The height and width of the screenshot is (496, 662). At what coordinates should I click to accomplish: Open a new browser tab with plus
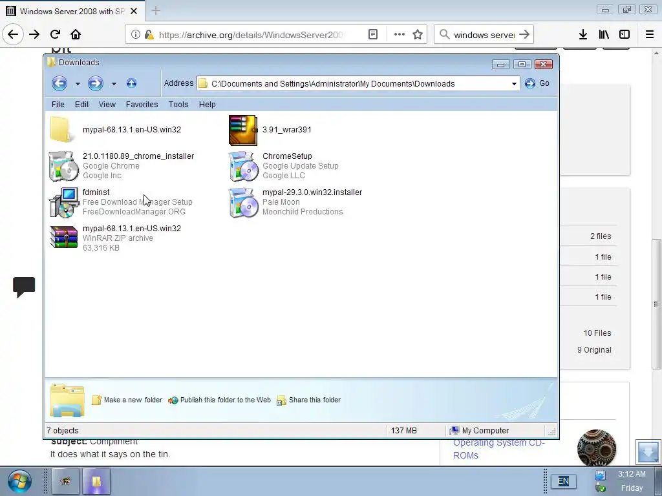point(156,11)
